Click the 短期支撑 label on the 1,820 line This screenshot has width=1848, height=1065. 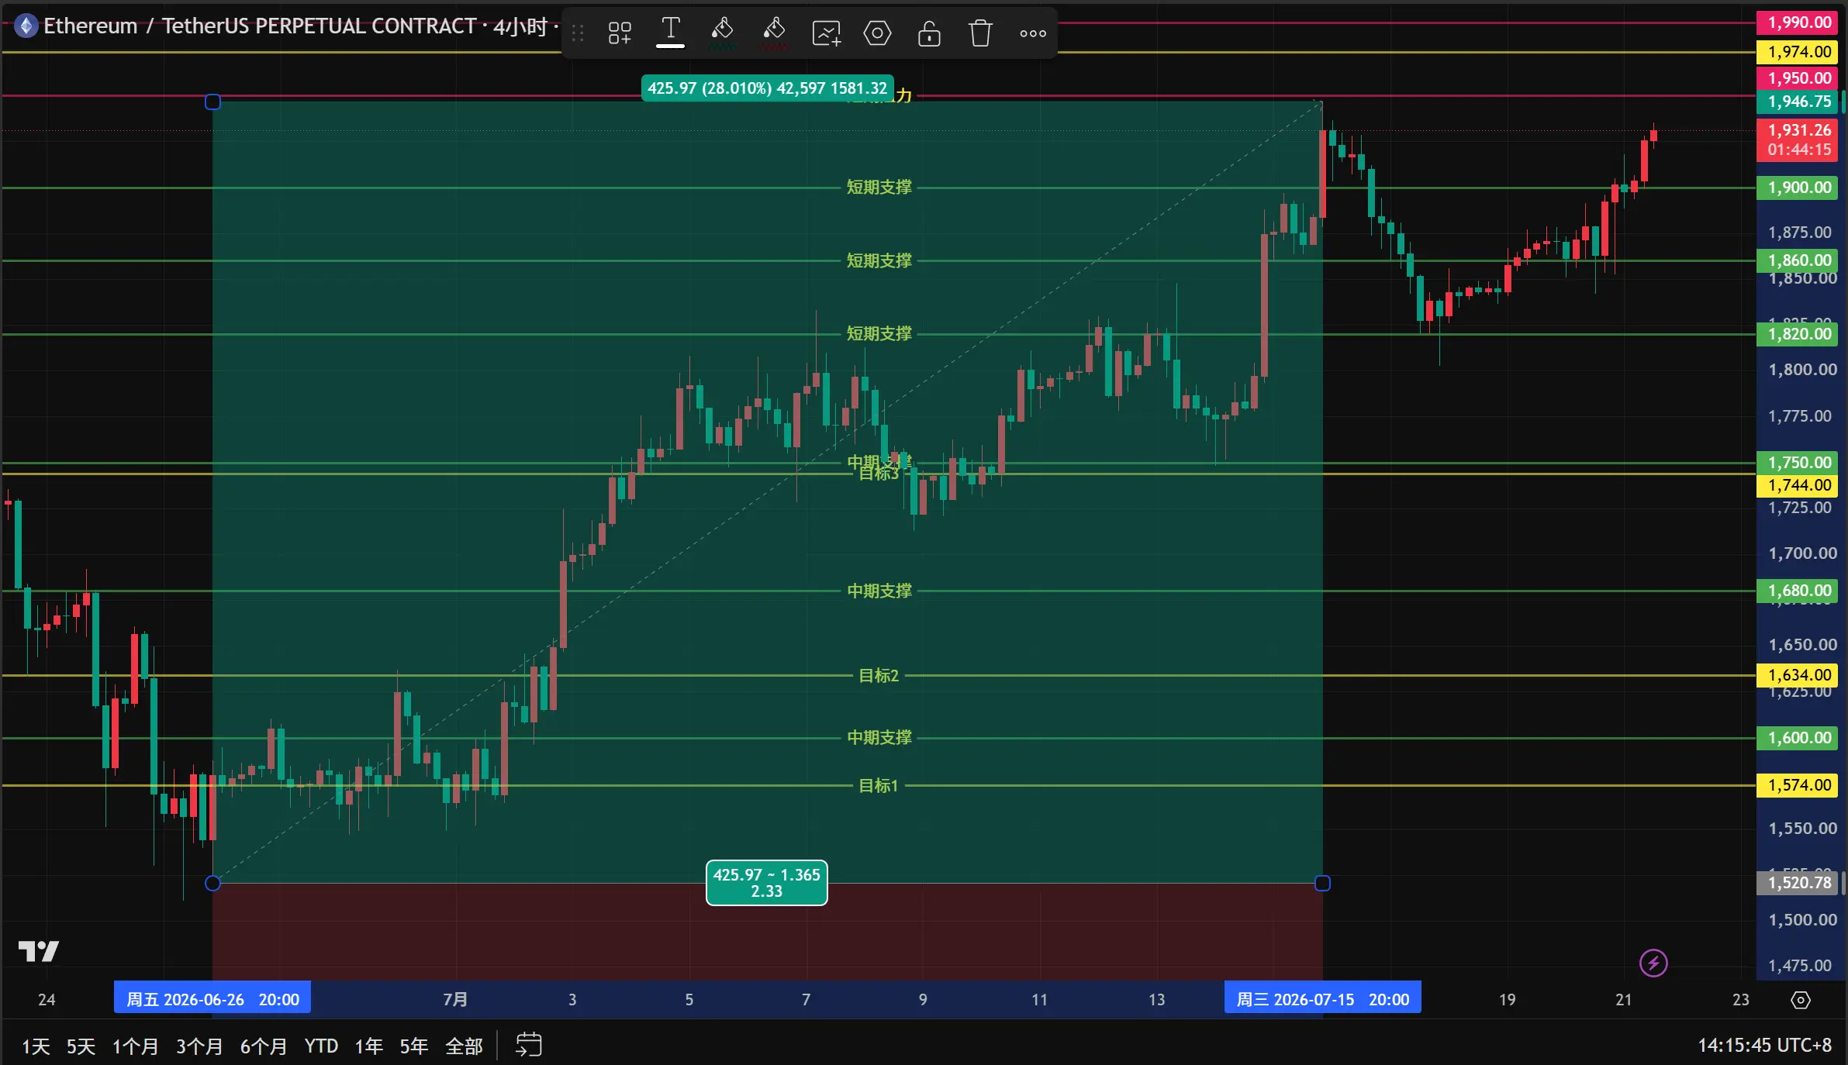click(879, 334)
